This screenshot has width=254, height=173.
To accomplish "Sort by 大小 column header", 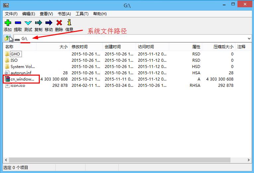I will pyautogui.click(x=53, y=47).
